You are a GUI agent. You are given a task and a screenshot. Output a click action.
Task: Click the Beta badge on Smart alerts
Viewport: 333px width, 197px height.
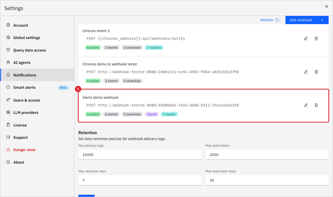pos(63,88)
